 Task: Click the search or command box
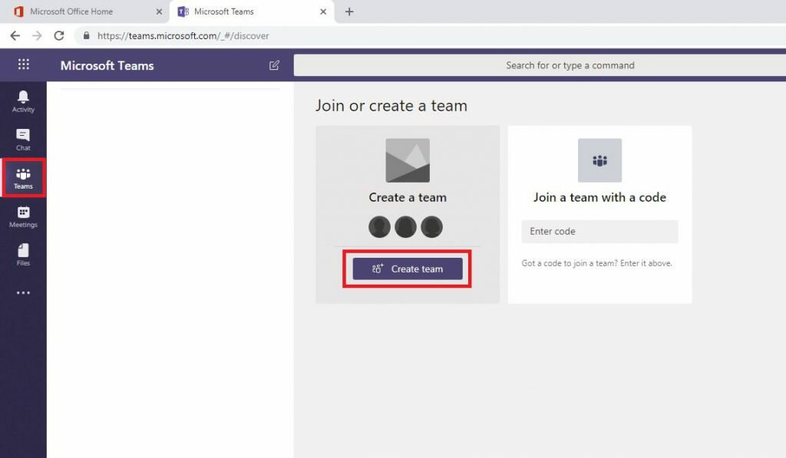[x=540, y=65]
